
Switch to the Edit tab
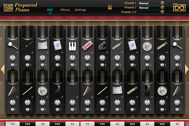[x=50, y=10]
